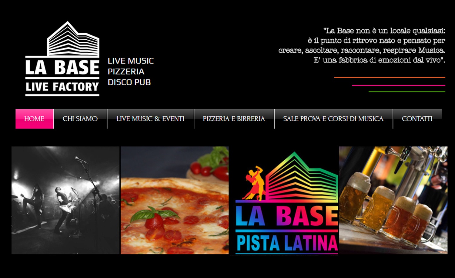This screenshot has width=455, height=278.
Task: Click the building graphic above La Base
Action: 73,38
